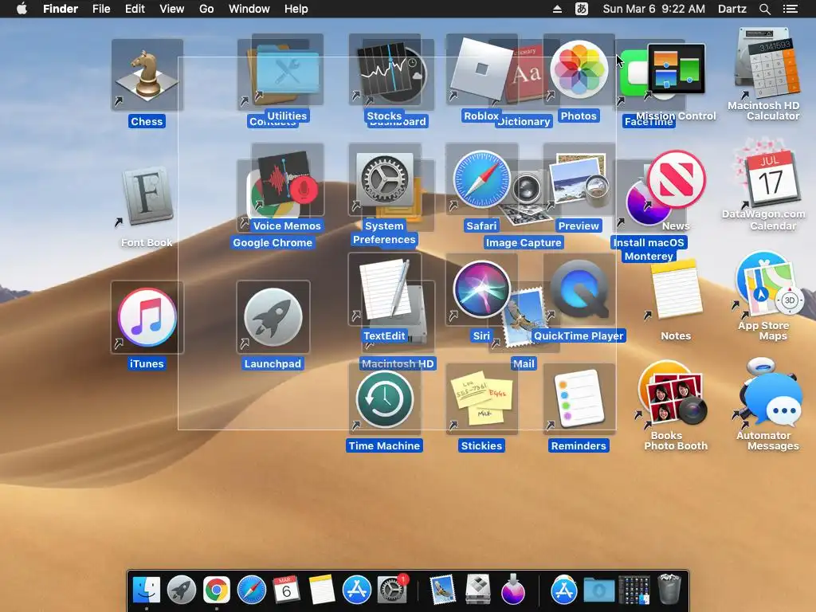Click the Macintosh HD label under TextEdit
Image resolution: width=816 pixels, height=612 pixels.
click(x=398, y=363)
